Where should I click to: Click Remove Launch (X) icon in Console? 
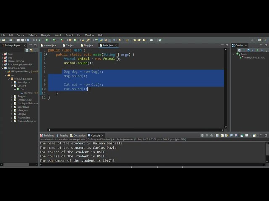tap(207, 135)
